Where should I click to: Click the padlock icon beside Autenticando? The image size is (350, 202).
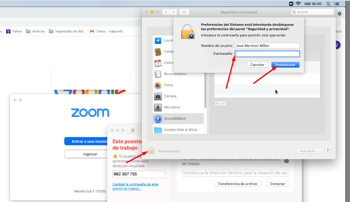(152, 151)
